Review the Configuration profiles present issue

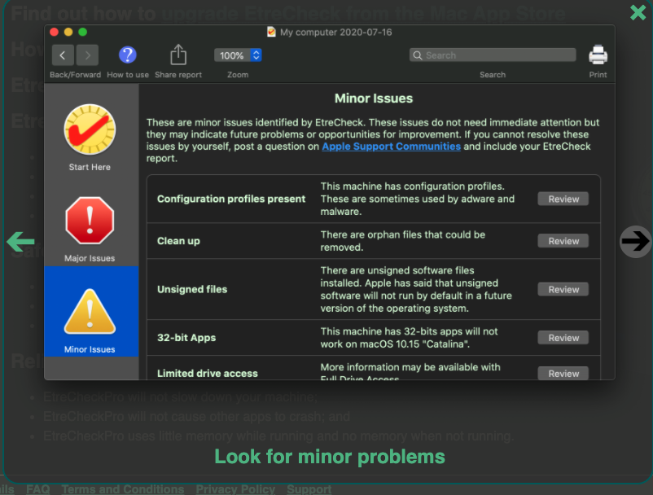[563, 199]
